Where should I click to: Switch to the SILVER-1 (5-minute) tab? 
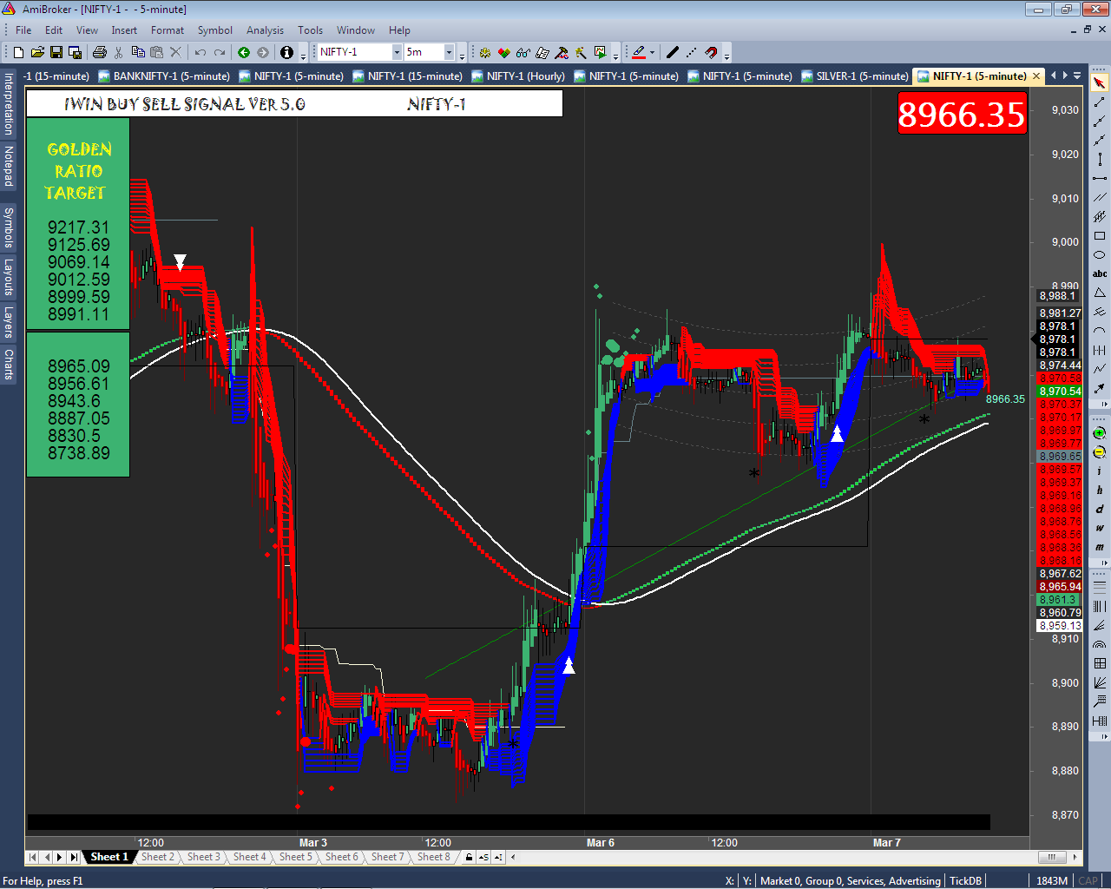click(x=855, y=76)
